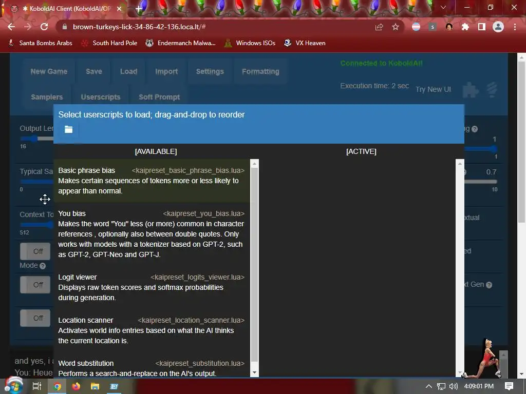Open the Settings tab

click(210, 71)
